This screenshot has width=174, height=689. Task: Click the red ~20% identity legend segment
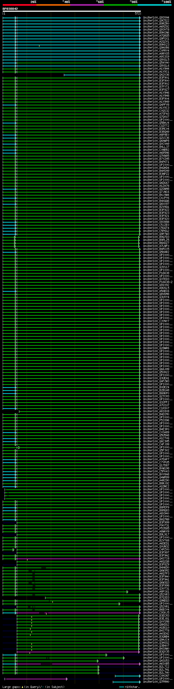coord(20,5)
